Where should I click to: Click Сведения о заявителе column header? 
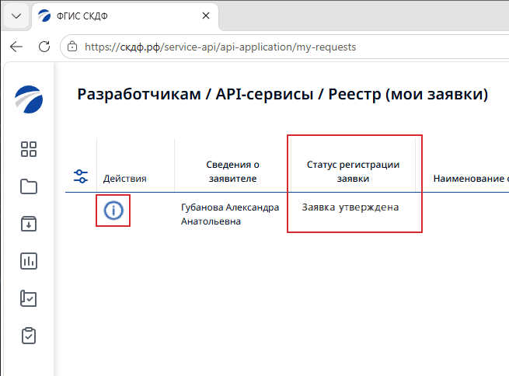pos(233,171)
